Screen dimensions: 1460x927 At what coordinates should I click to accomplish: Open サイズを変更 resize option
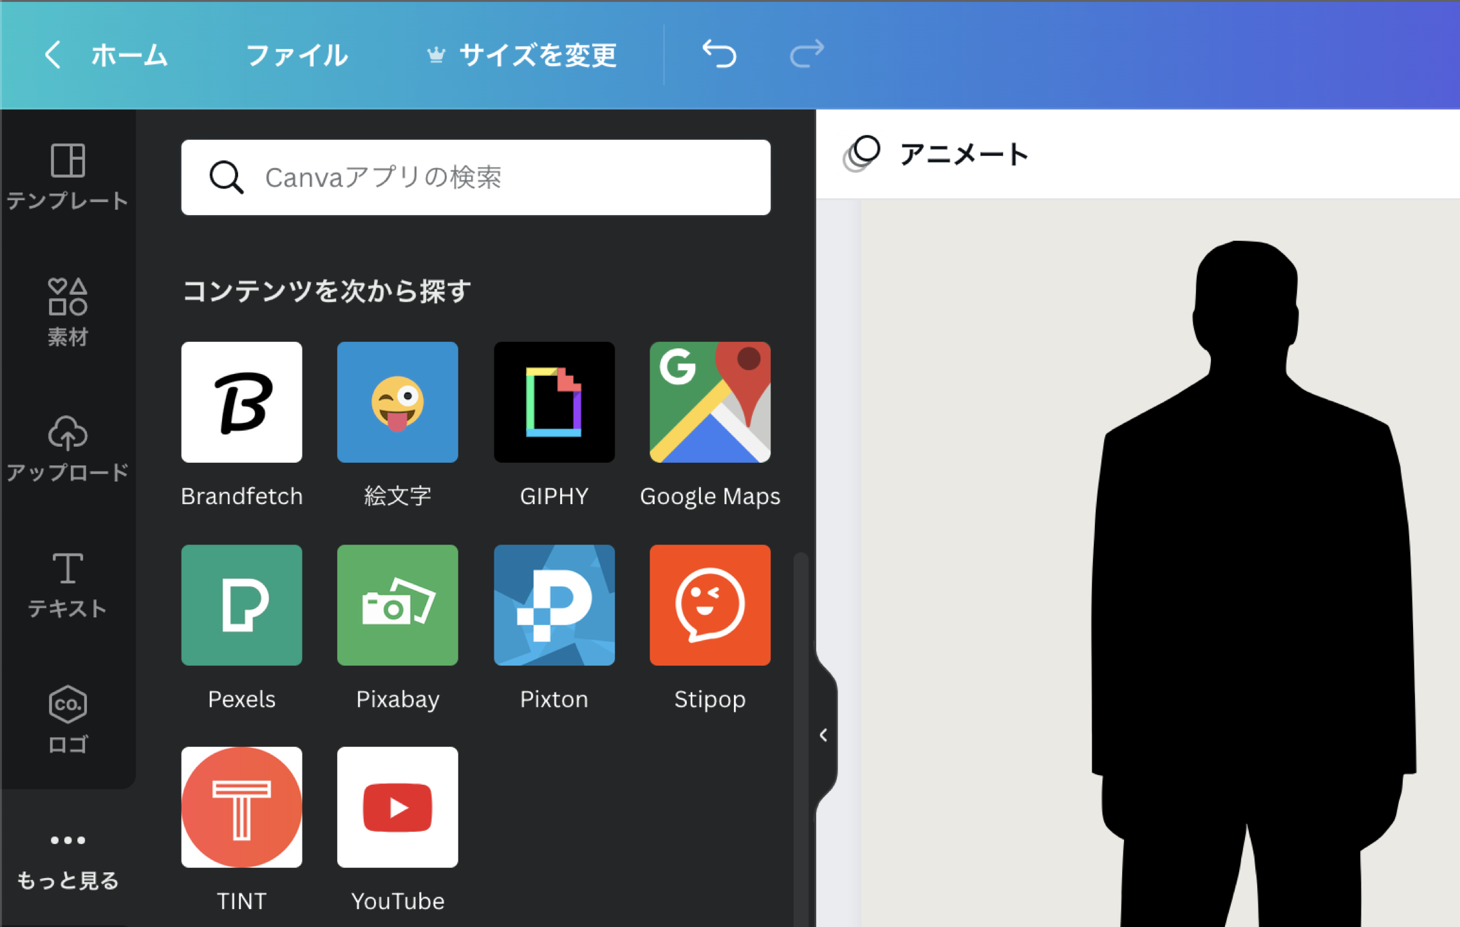click(x=522, y=55)
